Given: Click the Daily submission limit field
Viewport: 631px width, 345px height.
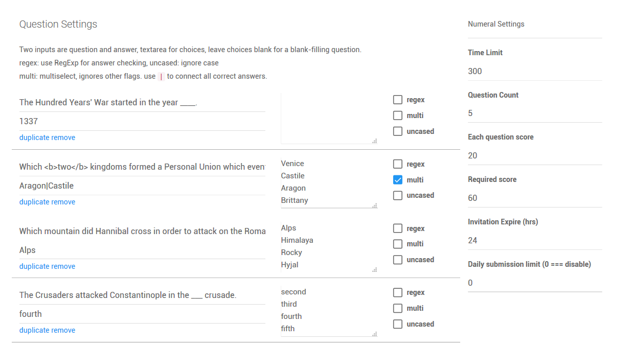Looking at the screenshot, I should 534,283.
